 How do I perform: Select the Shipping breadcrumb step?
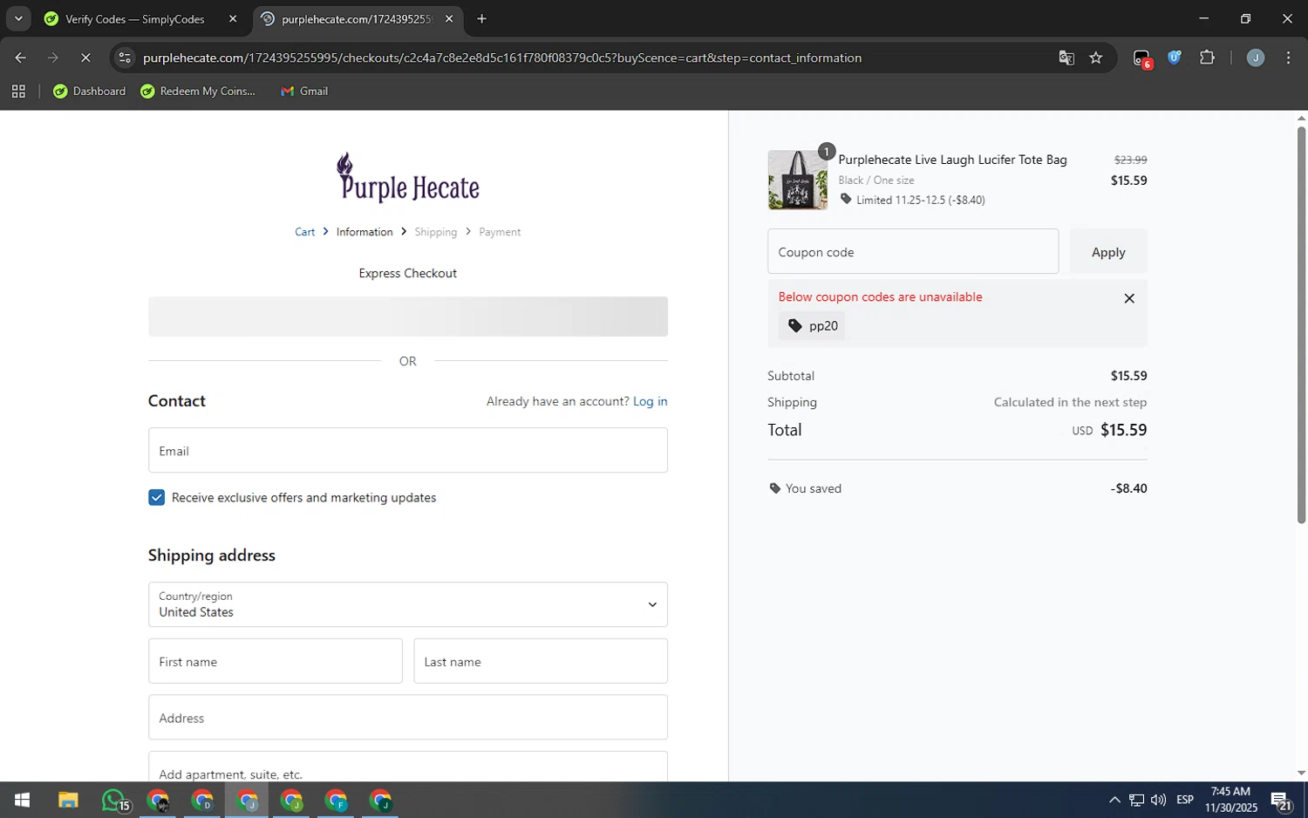[x=435, y=232]
